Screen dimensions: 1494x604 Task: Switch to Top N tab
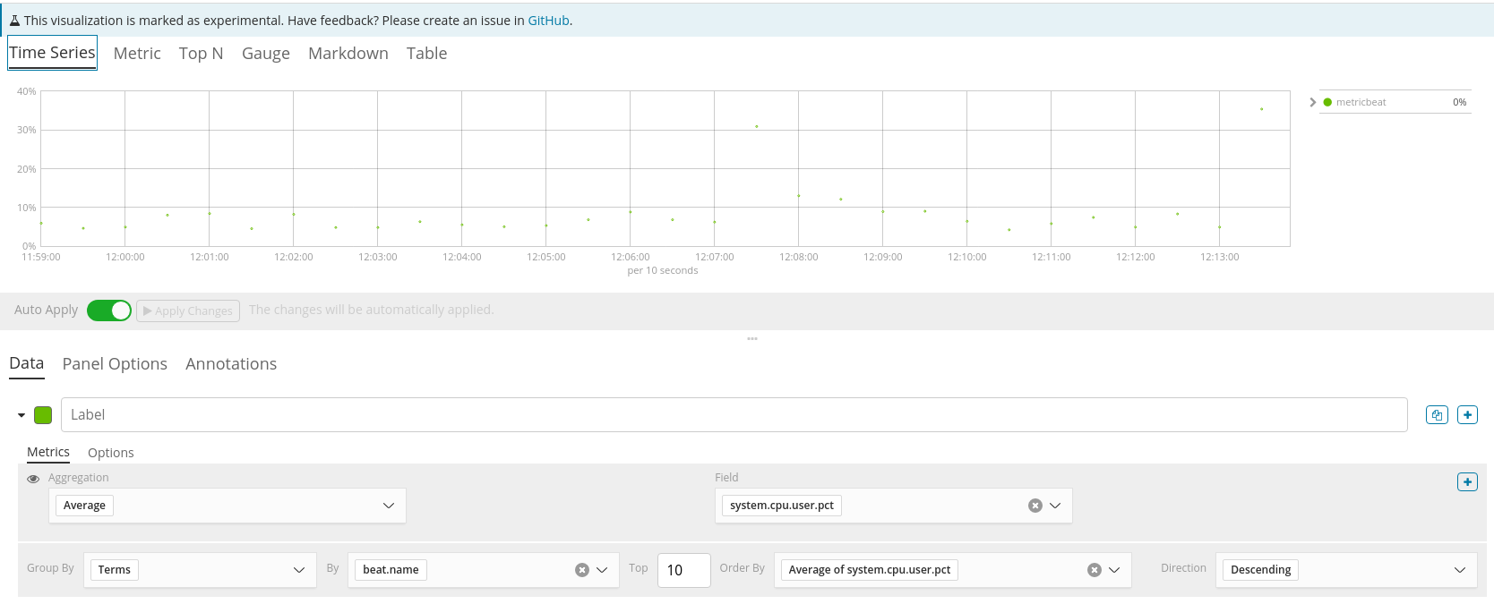201,54
